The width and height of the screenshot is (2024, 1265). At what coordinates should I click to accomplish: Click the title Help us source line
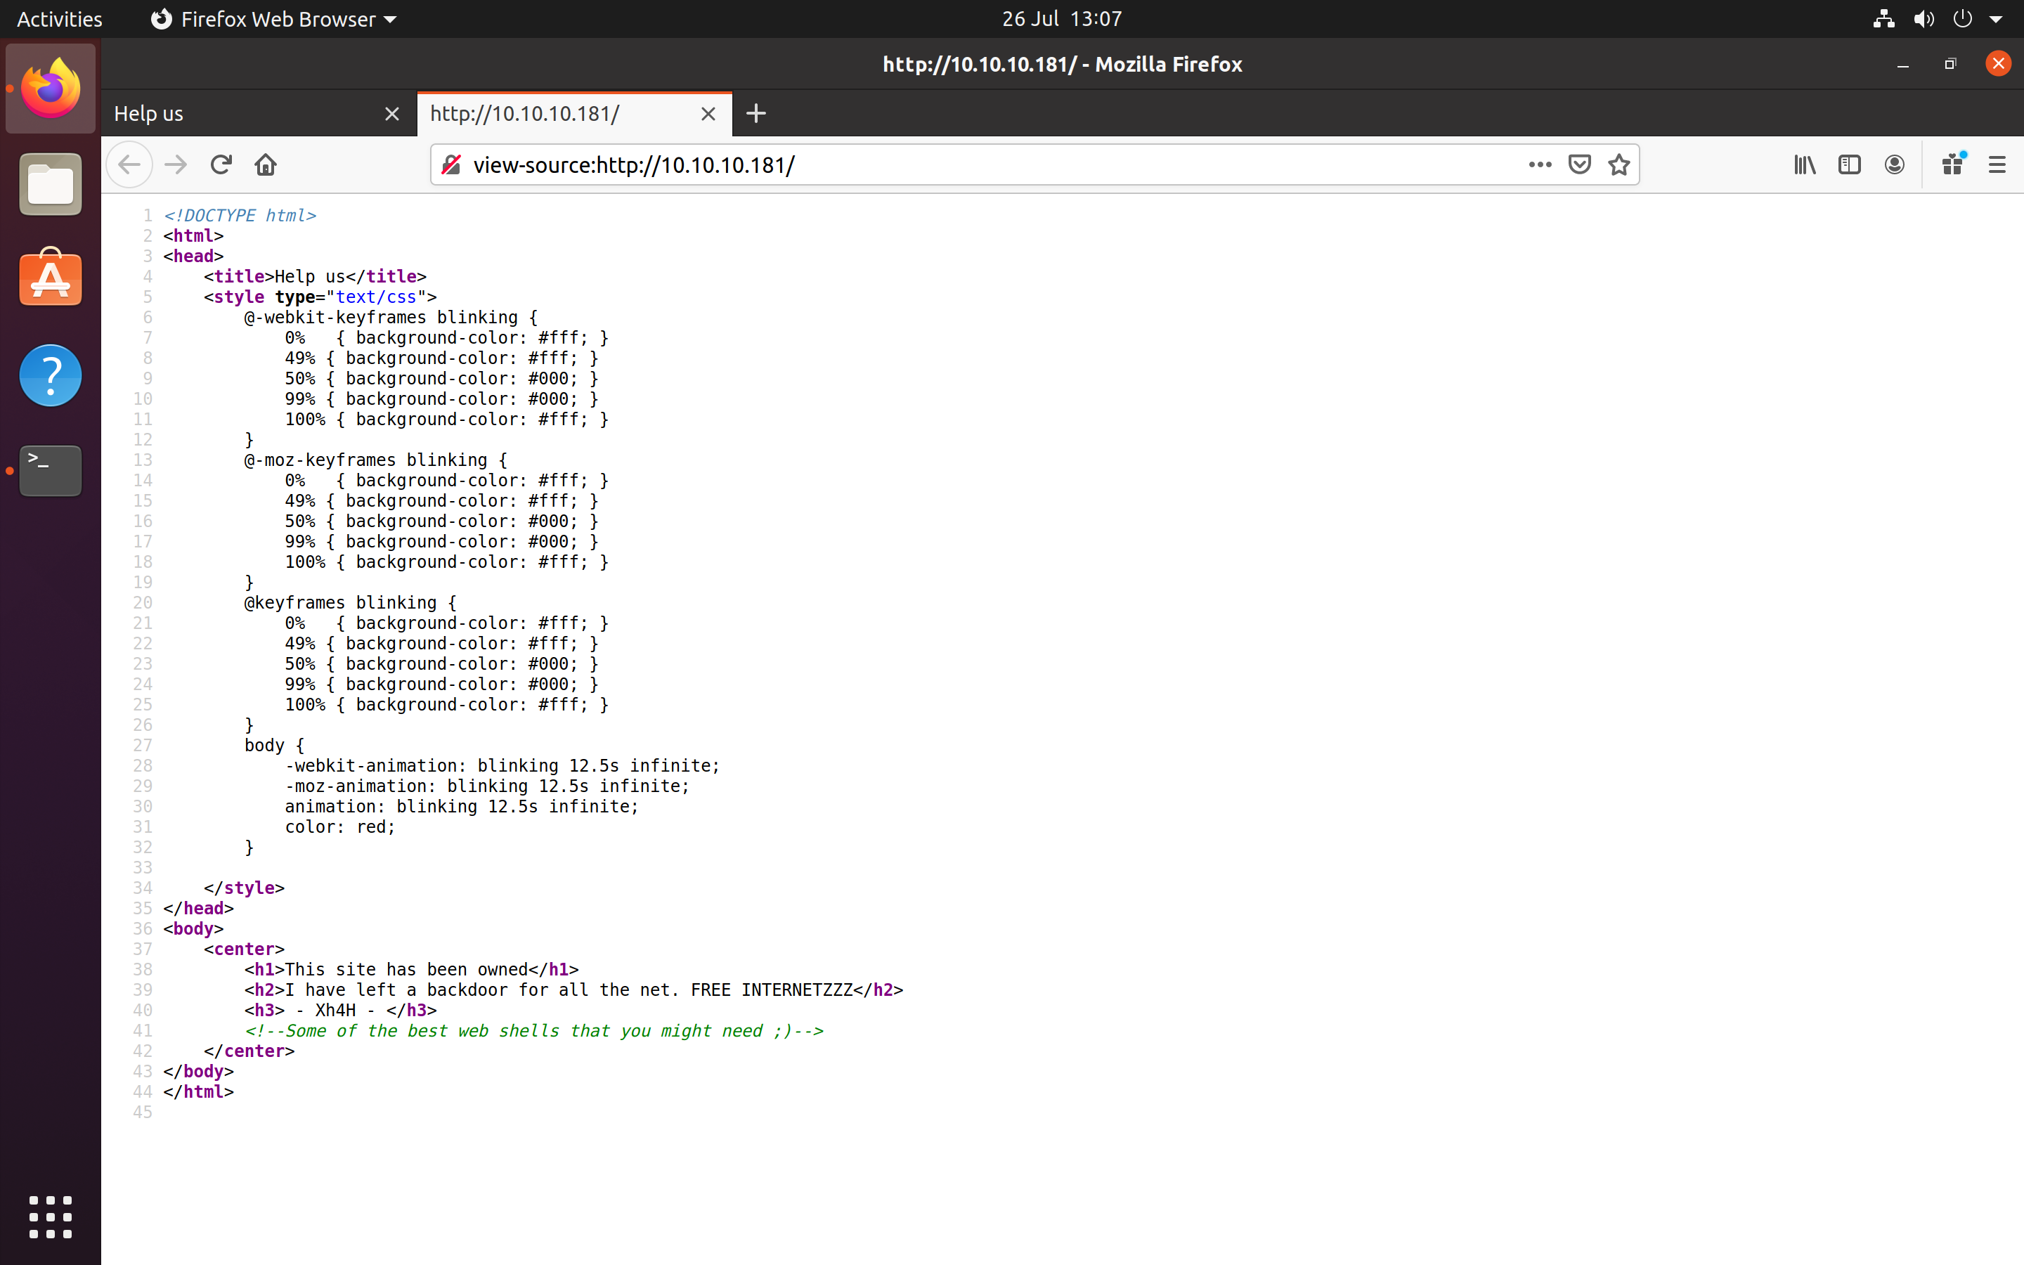pyautogui.click(x=316, y=276)
